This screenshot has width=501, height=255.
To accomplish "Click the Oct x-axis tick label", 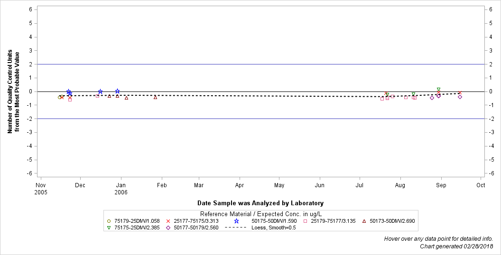I will click(481, 185).
